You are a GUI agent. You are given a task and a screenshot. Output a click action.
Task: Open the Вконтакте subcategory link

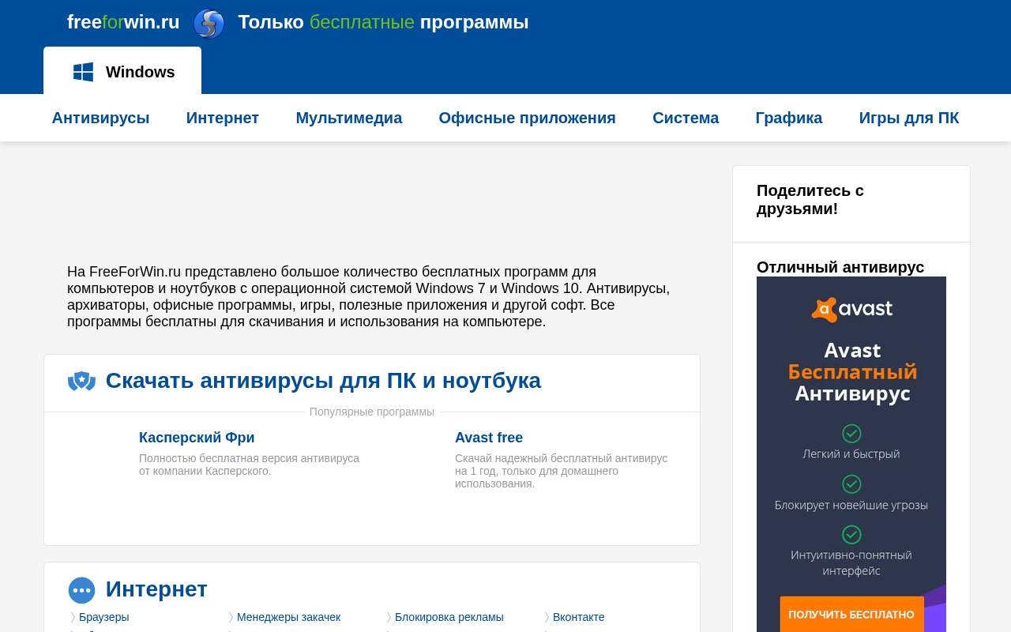(x=578, y=617)
